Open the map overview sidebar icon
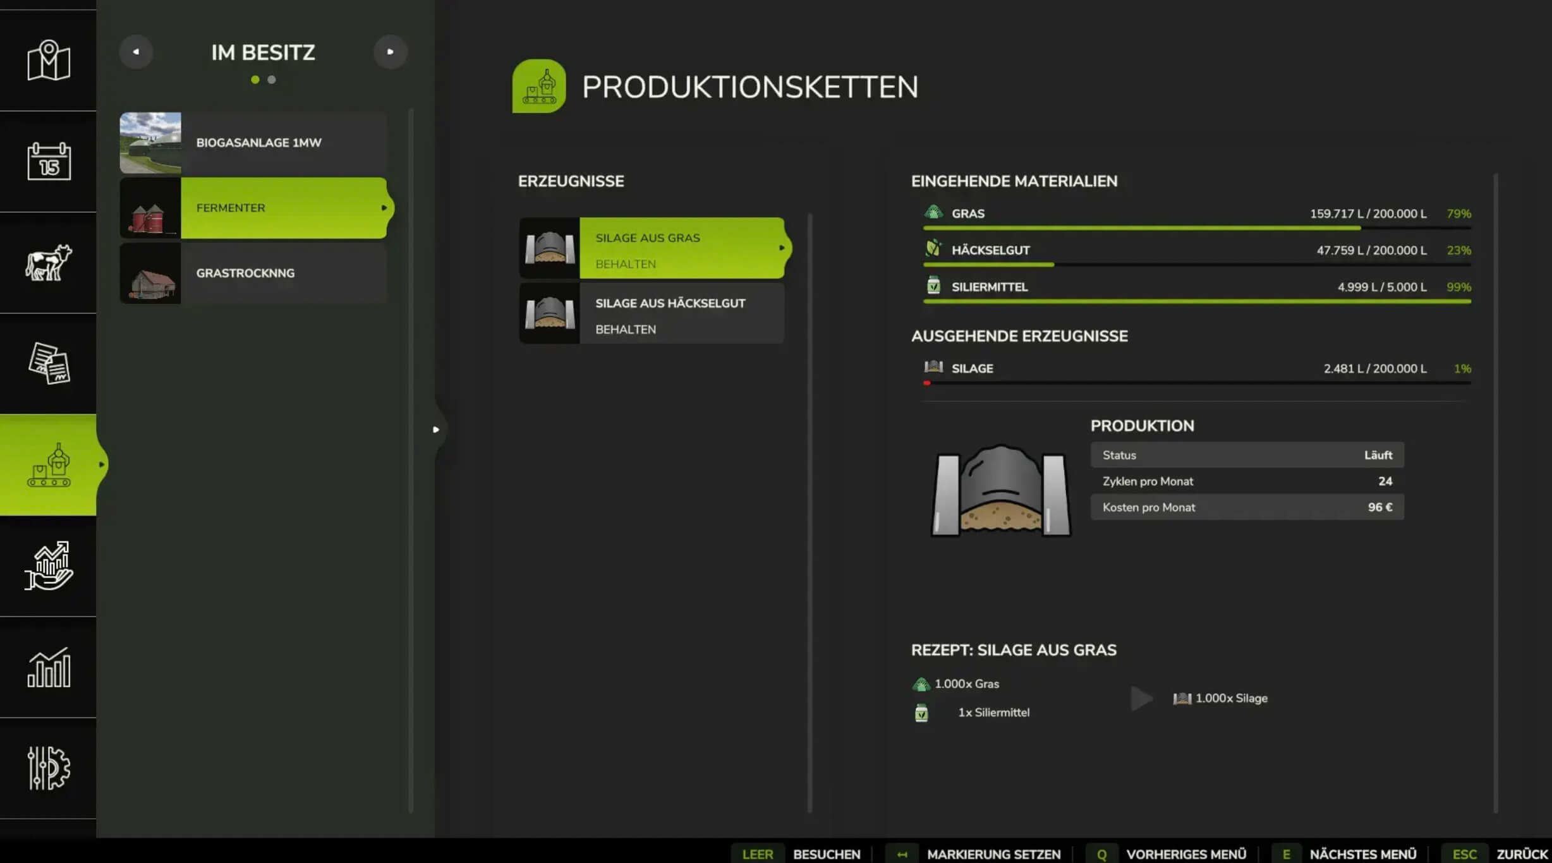 tap(48, 60)
